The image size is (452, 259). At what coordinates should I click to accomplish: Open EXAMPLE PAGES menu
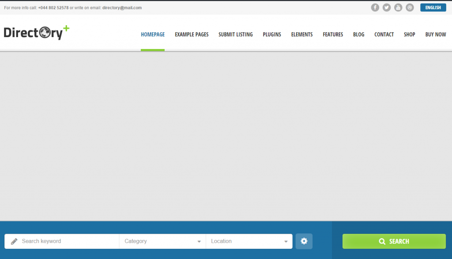click(x=192, y=34)
